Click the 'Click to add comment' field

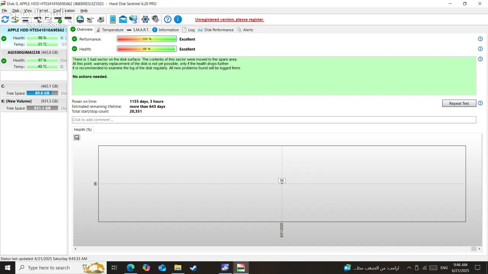point(274,119)
